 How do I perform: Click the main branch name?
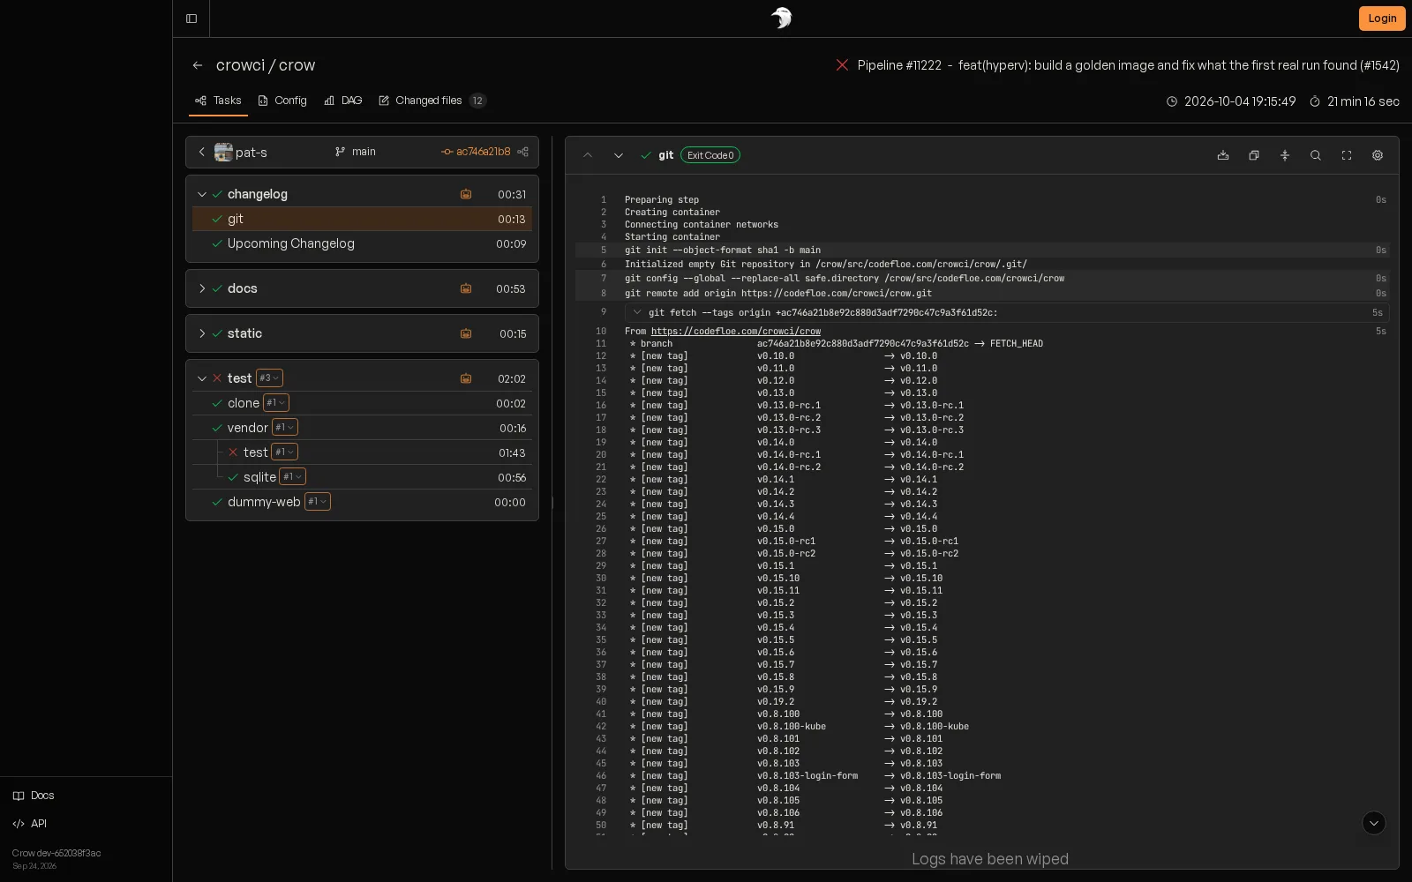364,152
